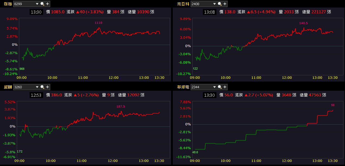Click total volume 10390 in 群聯 panel
The height and width of the screenshot is (166, 345).
tap(143, 12)
